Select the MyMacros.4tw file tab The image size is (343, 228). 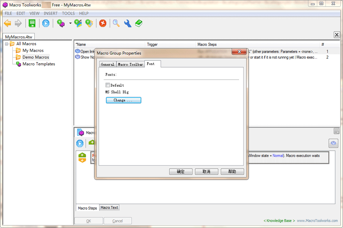(18, 37)
